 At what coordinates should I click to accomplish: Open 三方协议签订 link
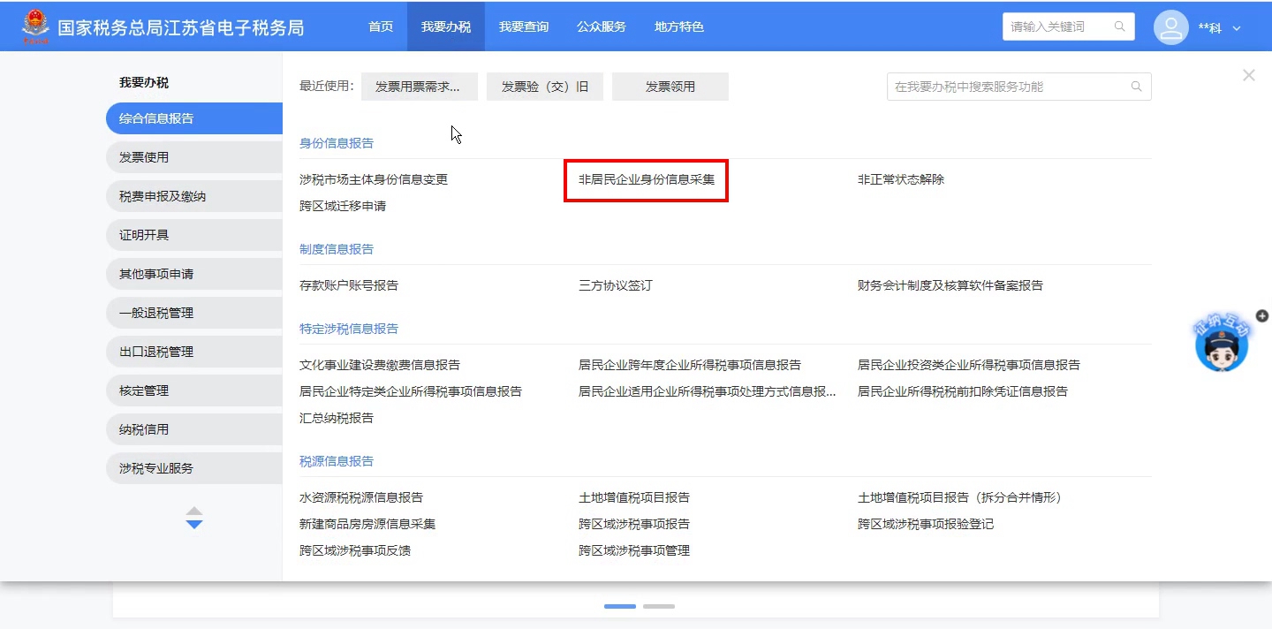coord(615,285)
